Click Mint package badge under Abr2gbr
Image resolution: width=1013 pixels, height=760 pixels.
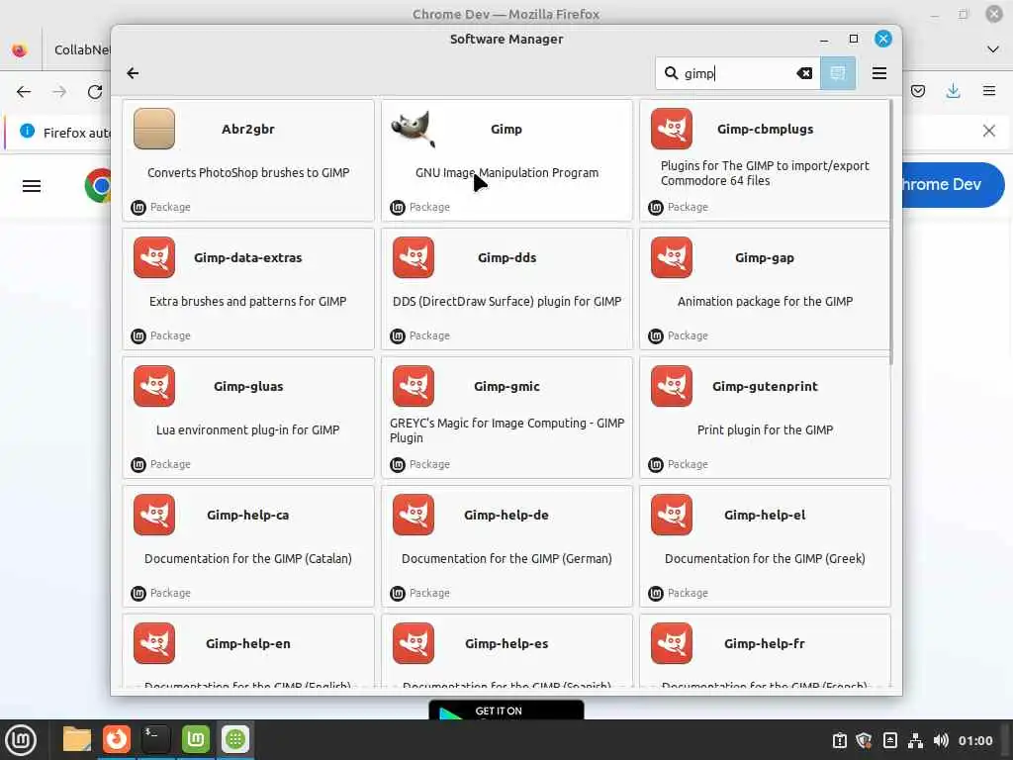tap(138, 208)
